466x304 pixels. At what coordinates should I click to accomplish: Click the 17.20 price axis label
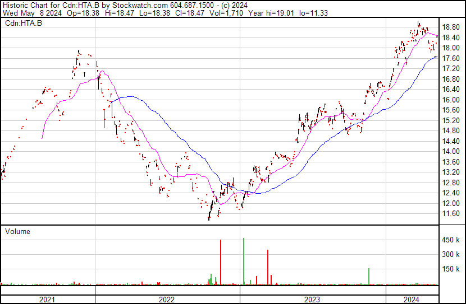click(451, 69)
